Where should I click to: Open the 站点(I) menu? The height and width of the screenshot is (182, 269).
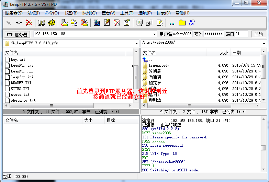coord(34,13)
